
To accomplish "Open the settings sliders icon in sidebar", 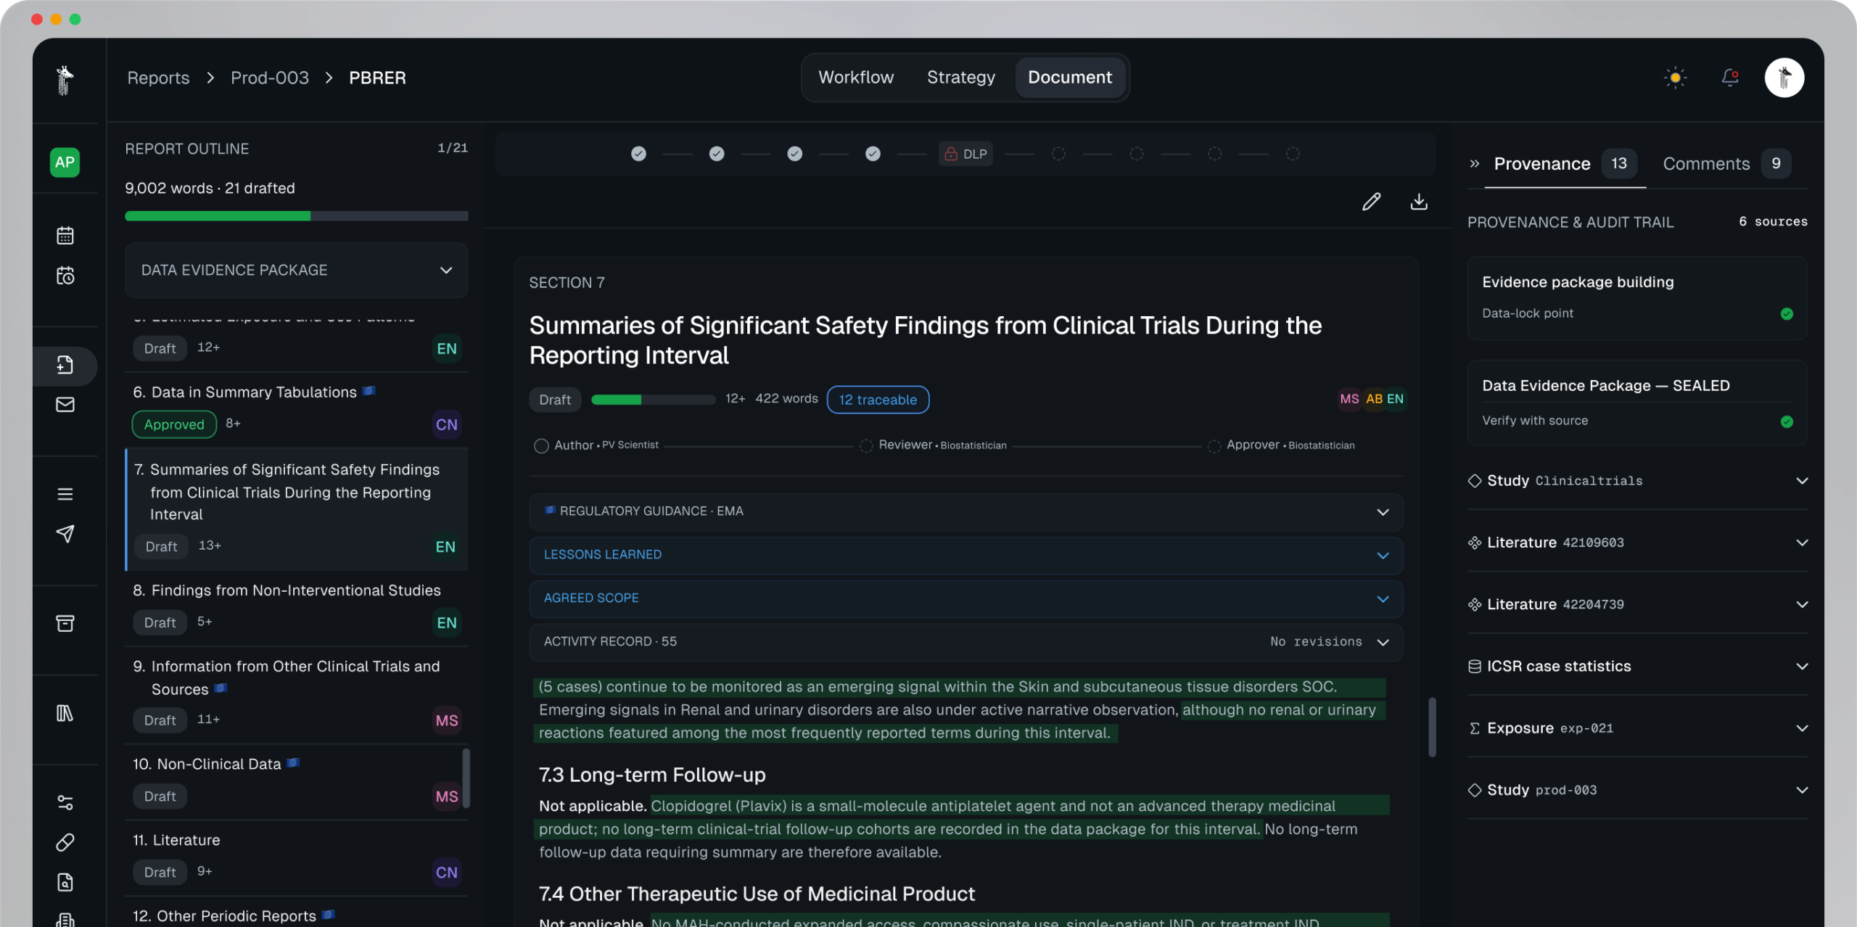I will pos(65,802).
